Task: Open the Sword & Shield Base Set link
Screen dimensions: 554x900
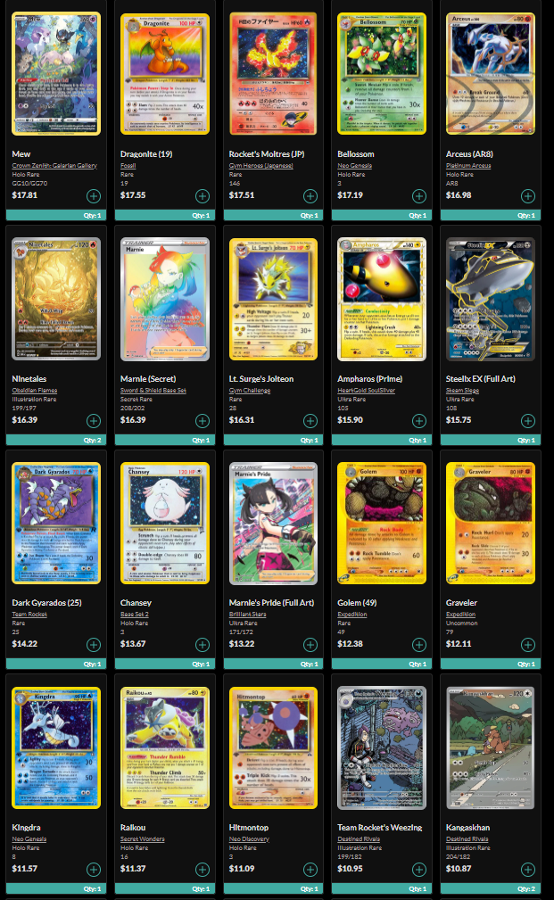Action: coord(153,391)
